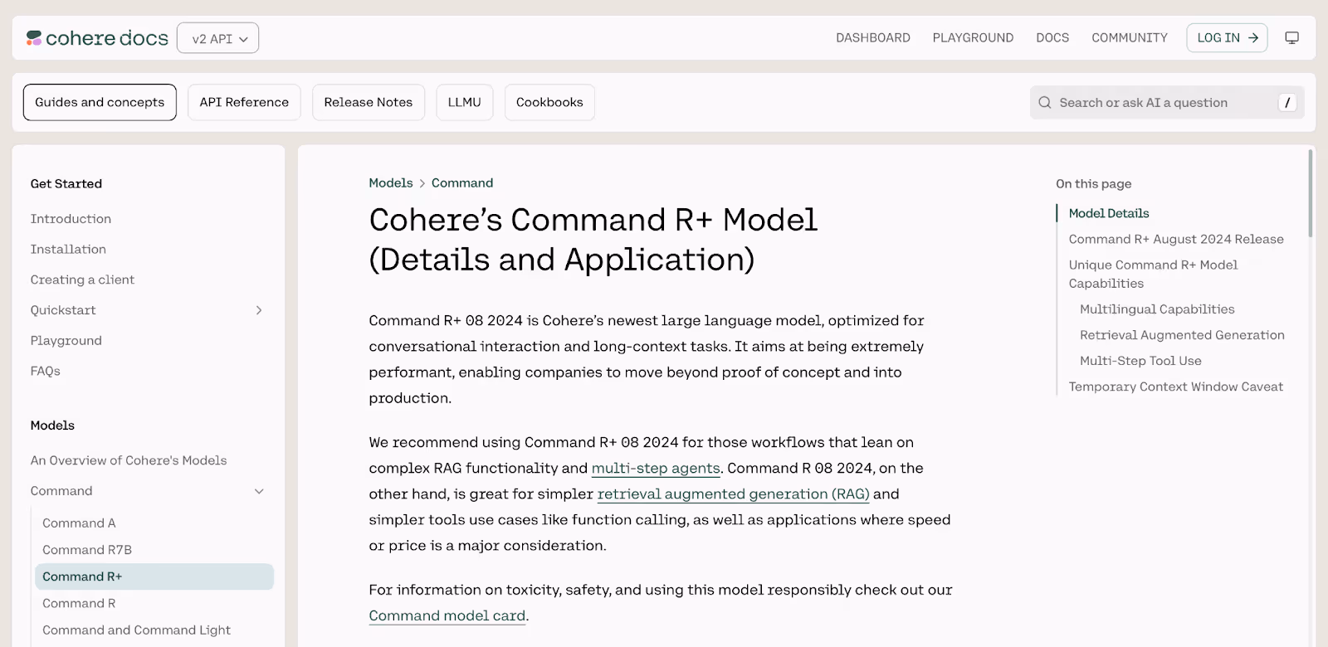Jump to Multilingual Capabilities section
This screenshot has height=647, width=1328.
click(1157, 309)
